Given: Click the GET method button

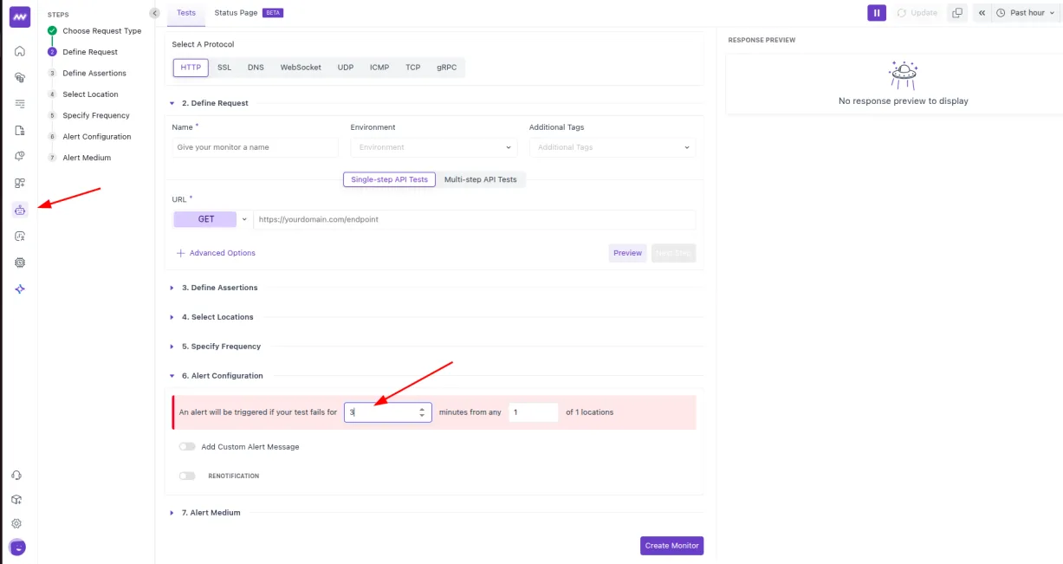Looking at the screenshot, I should (205, 219).
